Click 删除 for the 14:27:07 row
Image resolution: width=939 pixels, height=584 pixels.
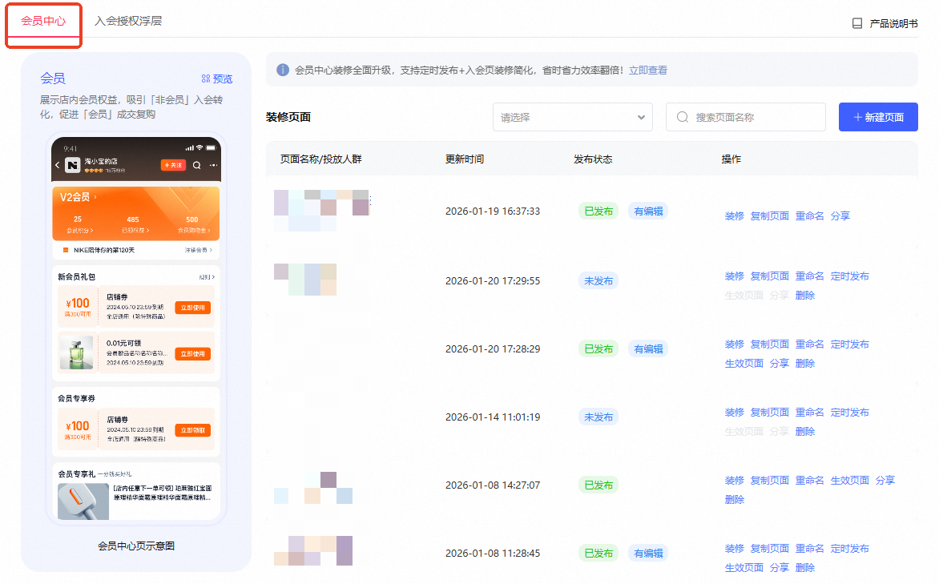point(734,500)
